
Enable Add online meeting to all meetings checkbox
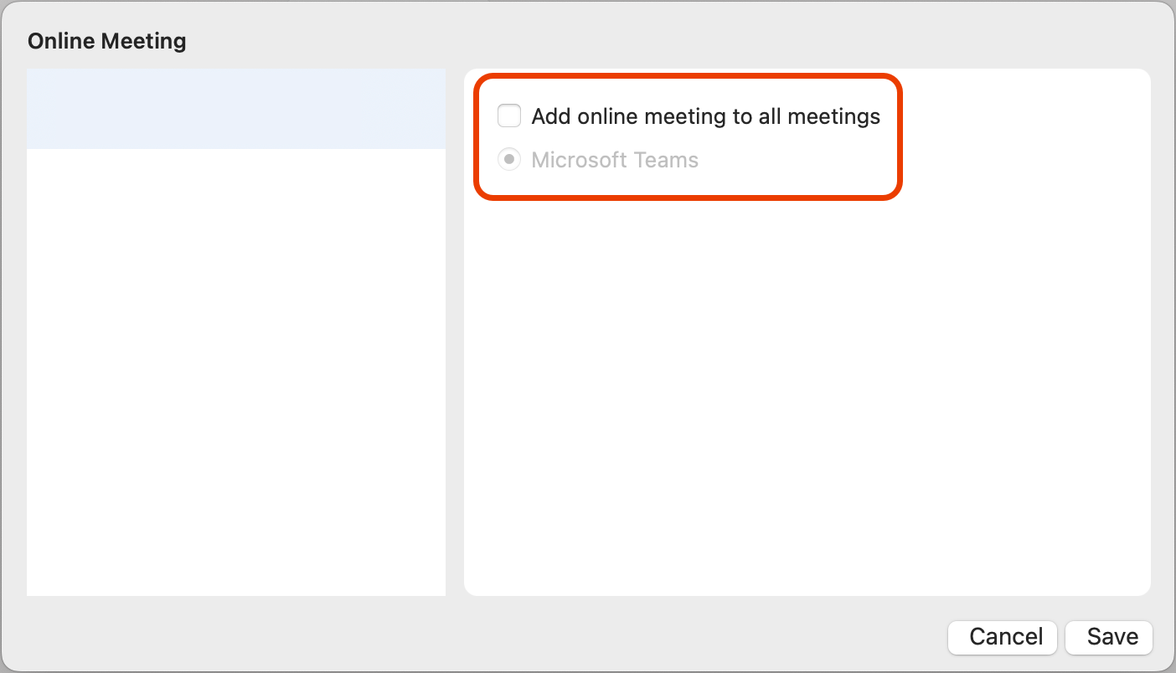pos(509,116)
